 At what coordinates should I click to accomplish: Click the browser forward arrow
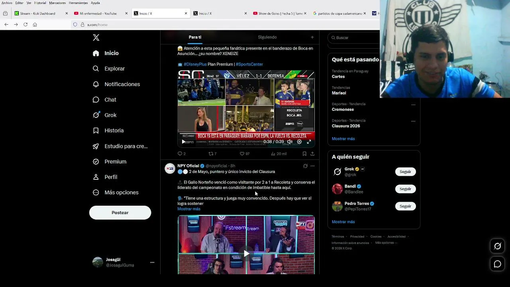point(16,25)
